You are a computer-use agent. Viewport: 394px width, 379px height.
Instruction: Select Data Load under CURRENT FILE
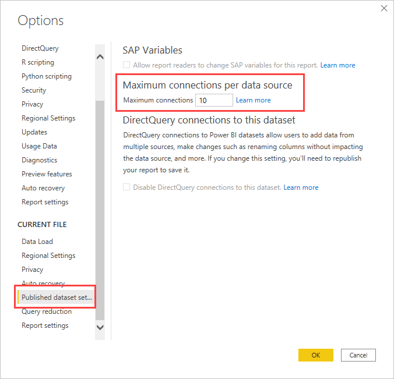pos(37,242)
